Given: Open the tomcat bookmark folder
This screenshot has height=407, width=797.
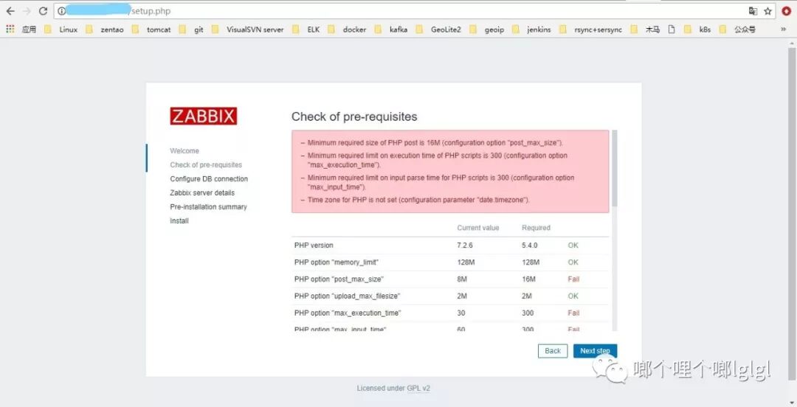Looking at the screenshot, I should click(151, 29).
